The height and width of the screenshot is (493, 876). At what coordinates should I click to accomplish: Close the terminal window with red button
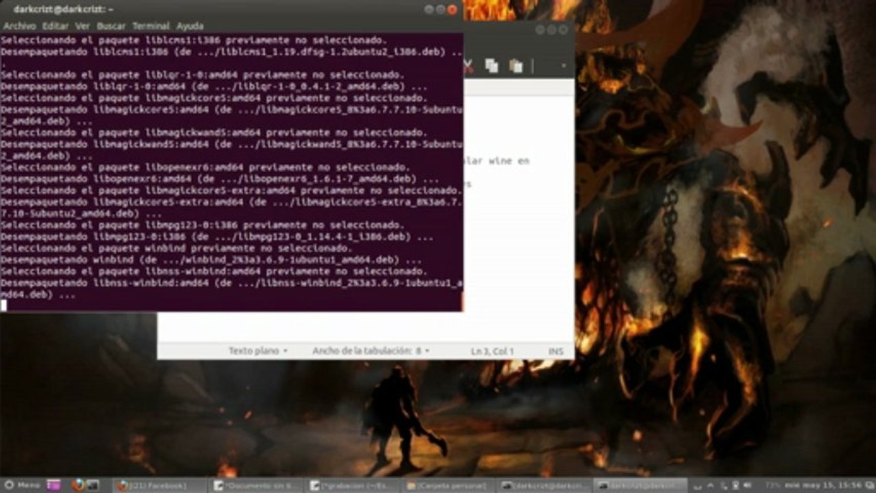[452, 10]
